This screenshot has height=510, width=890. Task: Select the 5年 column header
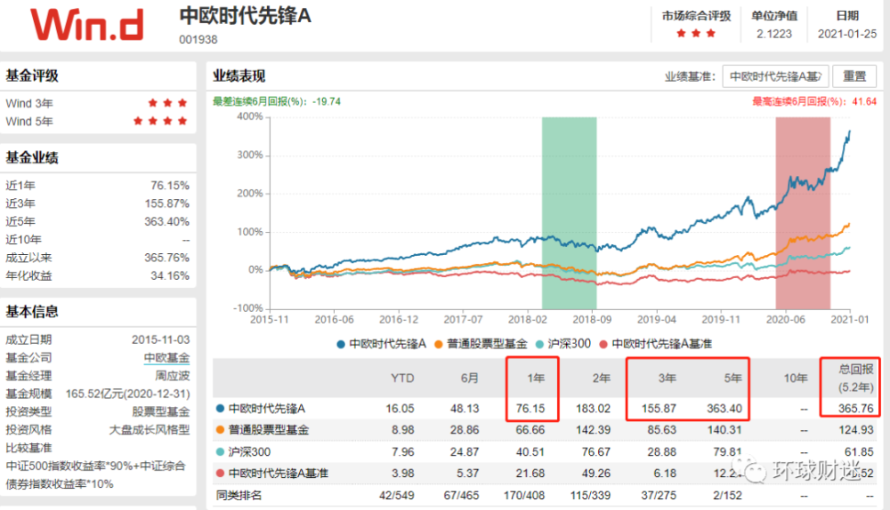click(x=732, y=378)
